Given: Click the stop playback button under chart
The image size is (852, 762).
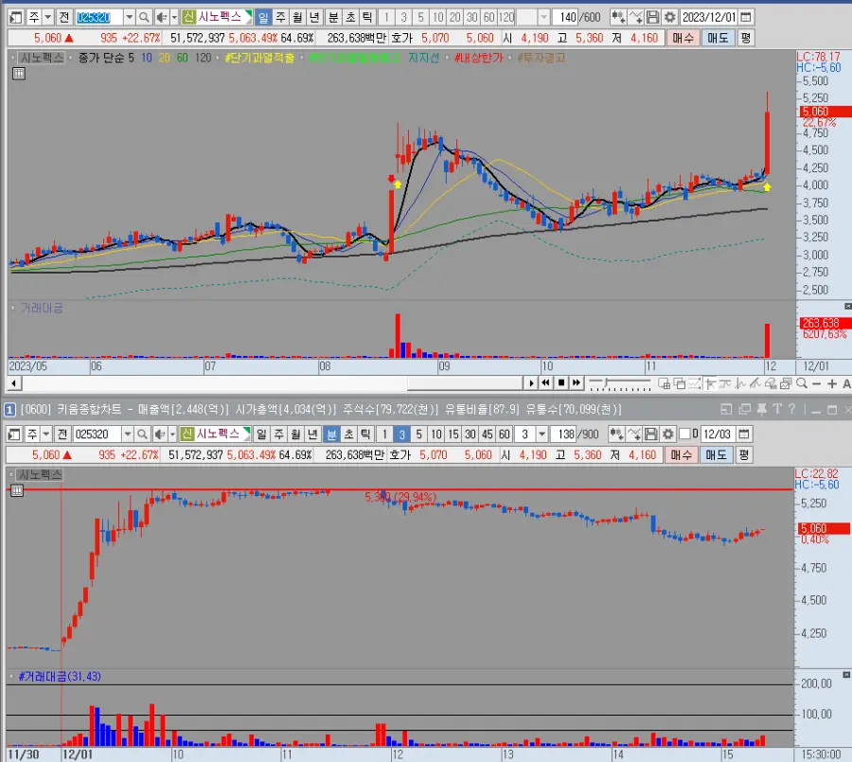Looking at the screenshot, I should [x=561, y=383].
